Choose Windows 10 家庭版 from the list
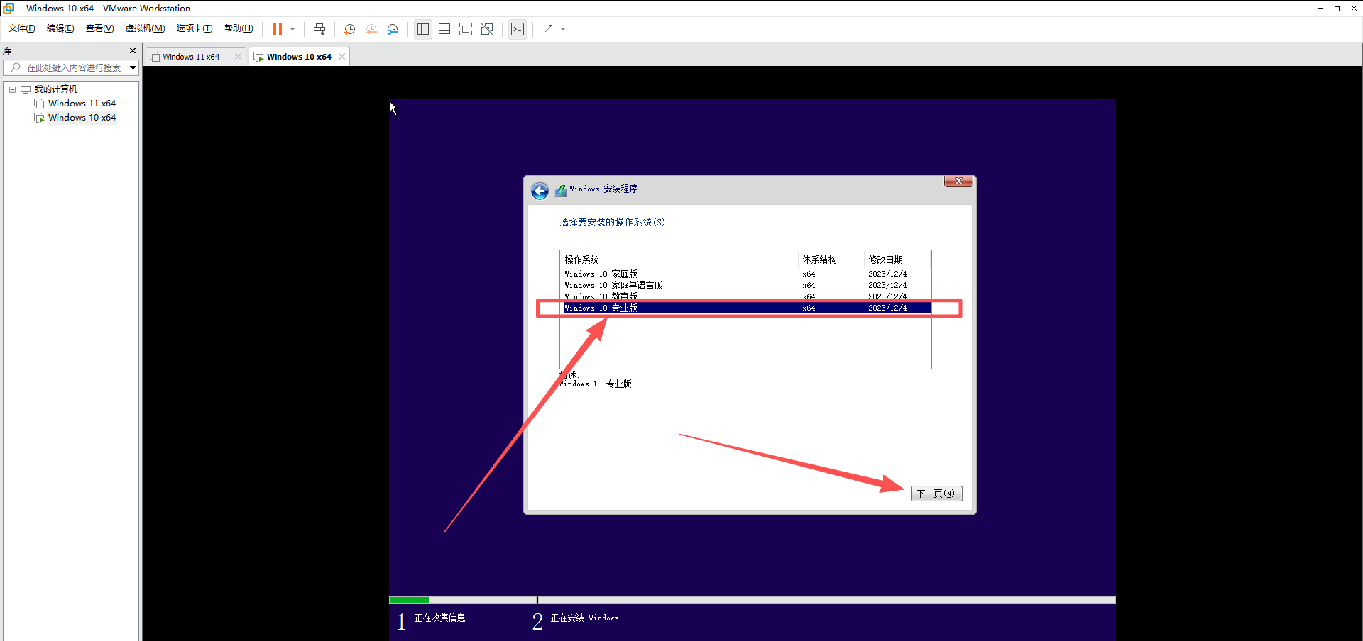 click(x=745, y=274)
